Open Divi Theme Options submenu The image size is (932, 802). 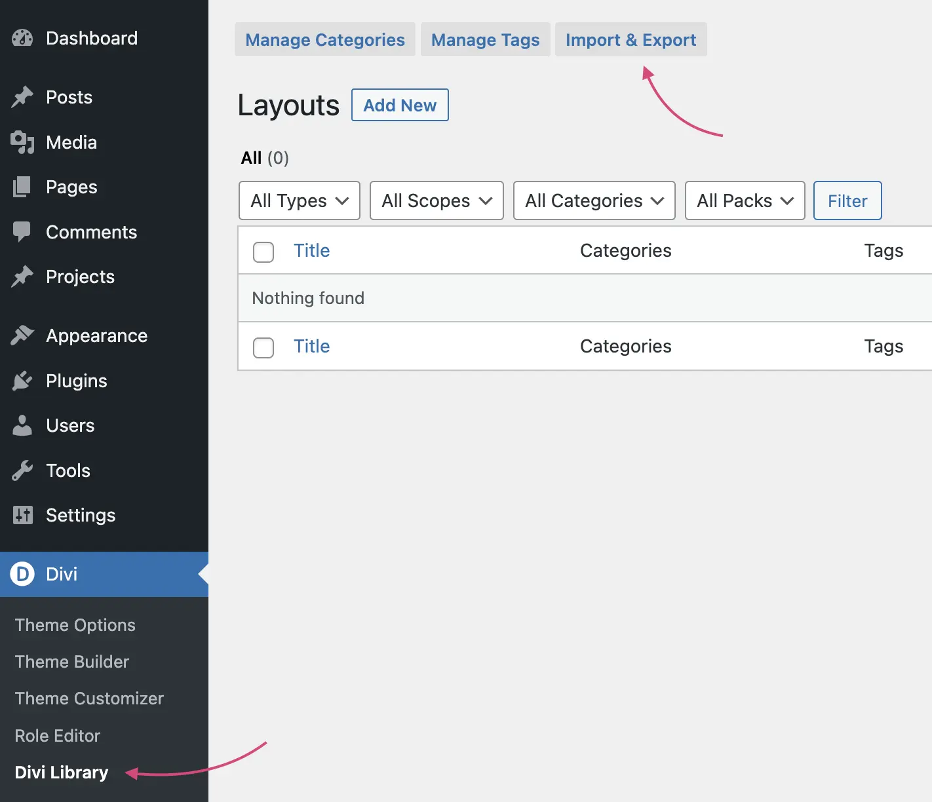pyautogui.click(x=75, y=625)
